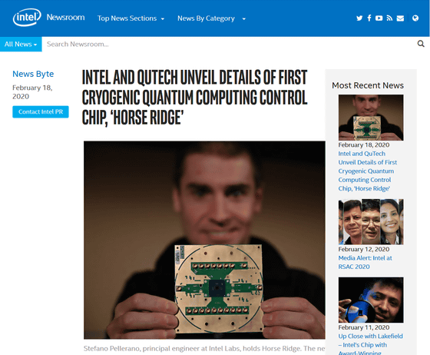
Task: Focus the Search Newsroom input field
Action: (229, 44)
